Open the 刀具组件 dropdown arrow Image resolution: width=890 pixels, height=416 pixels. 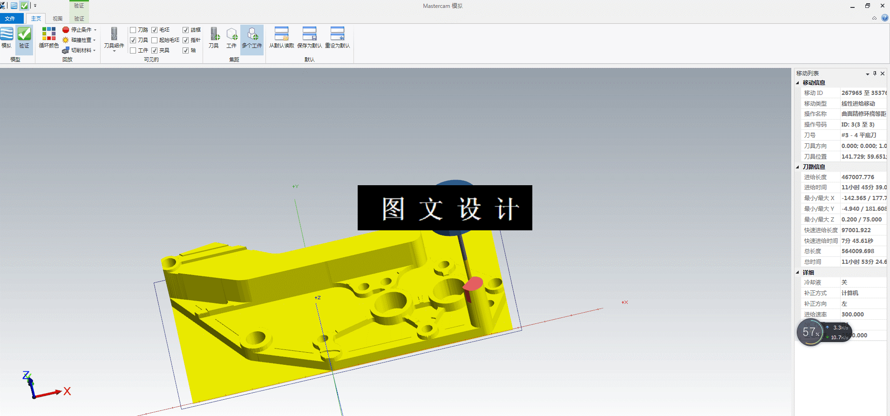pos(114,51)
